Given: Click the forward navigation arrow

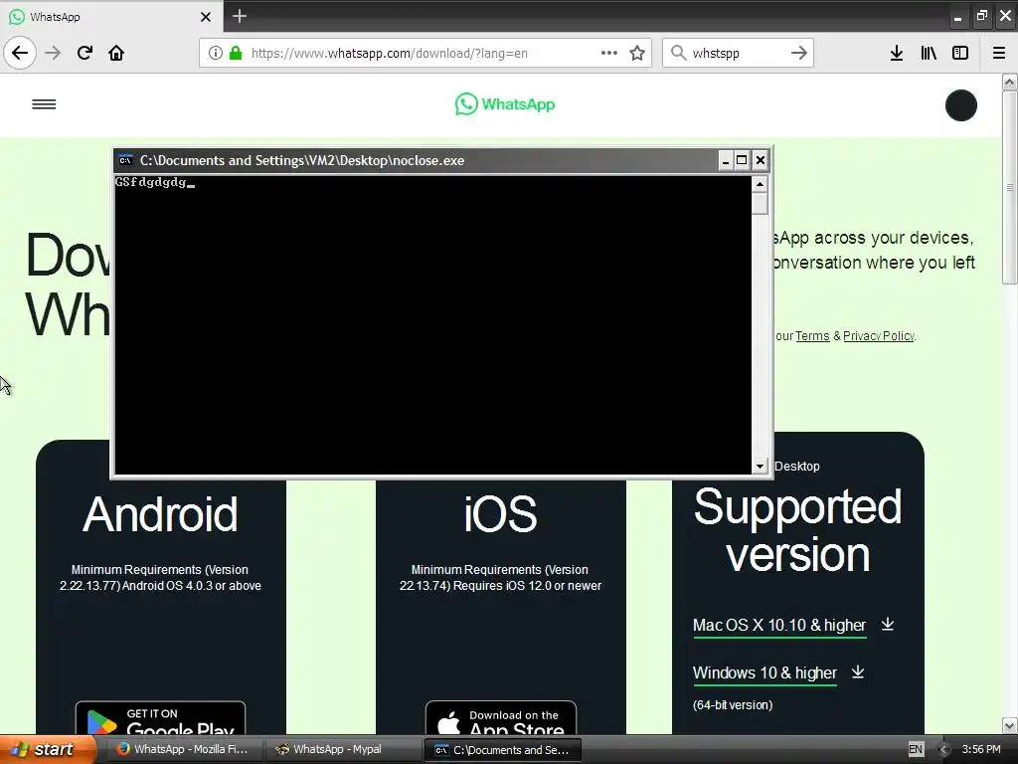Looking at the screenshot, I should 54,53.
